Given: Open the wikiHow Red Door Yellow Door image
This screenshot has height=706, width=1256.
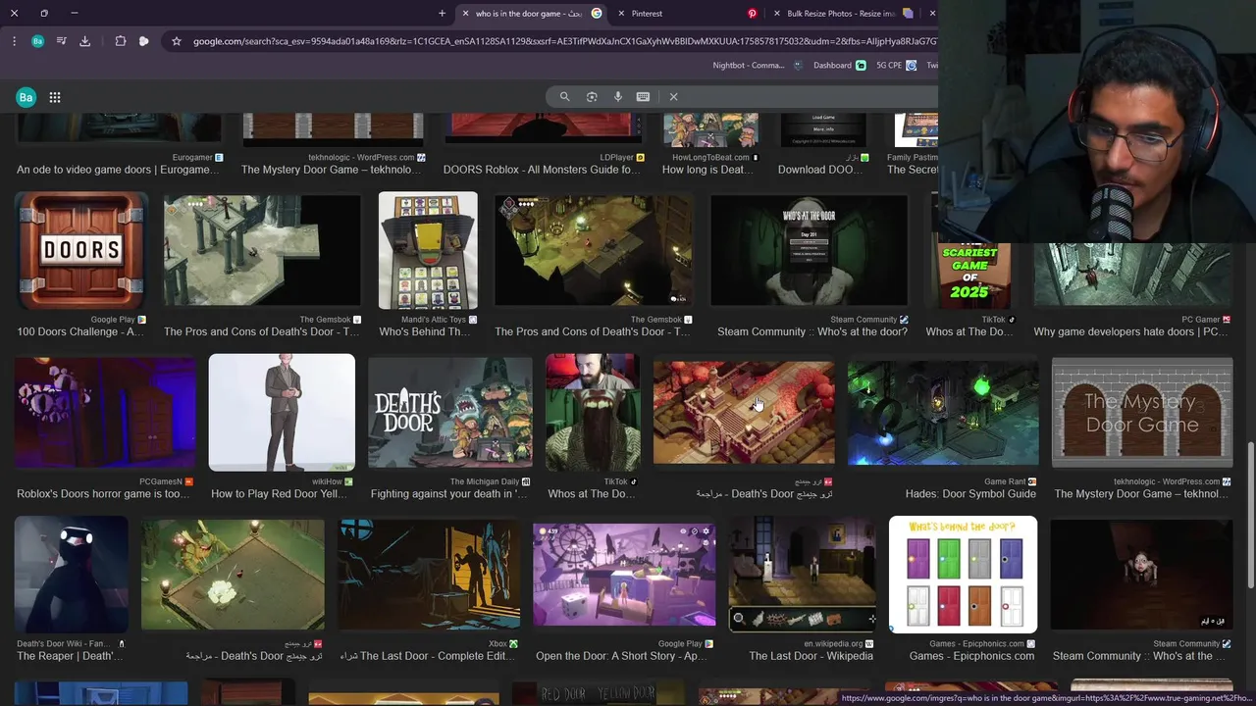Looking at the screenshot, I should pyautogui.click(x=282, y=412).
